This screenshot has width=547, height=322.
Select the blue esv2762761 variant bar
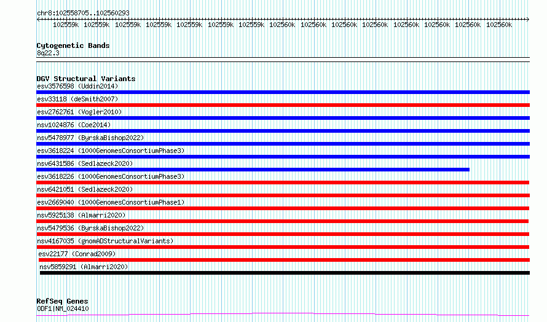283,118
